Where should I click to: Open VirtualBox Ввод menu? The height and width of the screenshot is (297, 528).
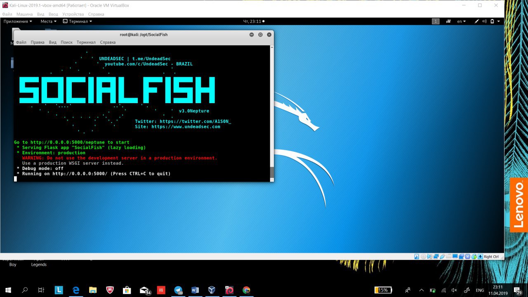coord(53,14)
